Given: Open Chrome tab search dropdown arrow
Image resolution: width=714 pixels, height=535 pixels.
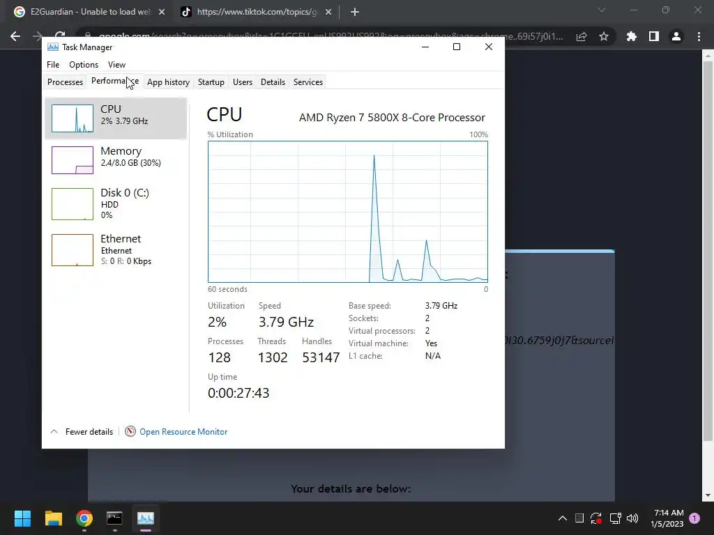Looking at the screenshot, I should tap(602, 10).
